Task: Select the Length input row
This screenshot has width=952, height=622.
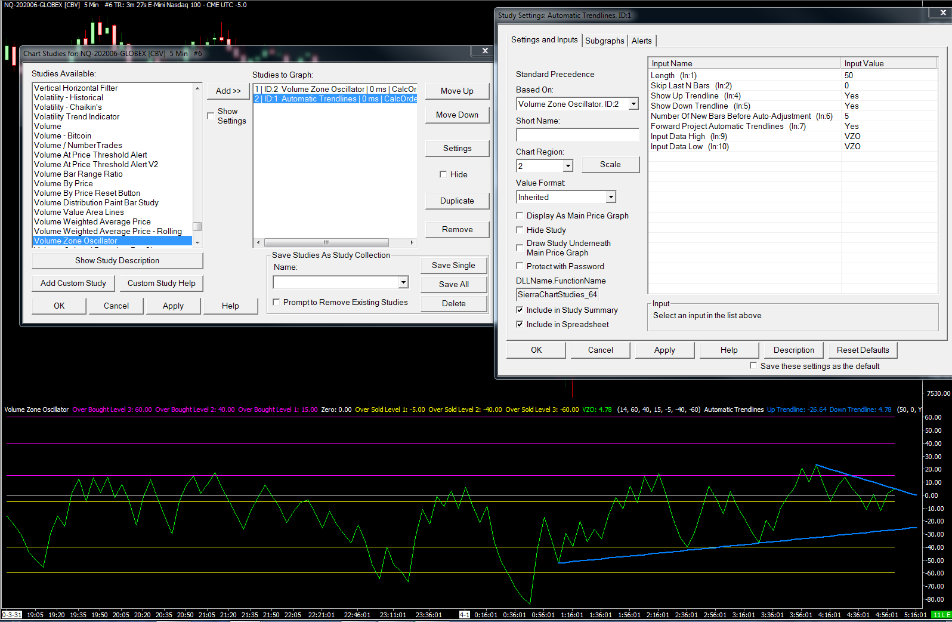Action: 793,75
